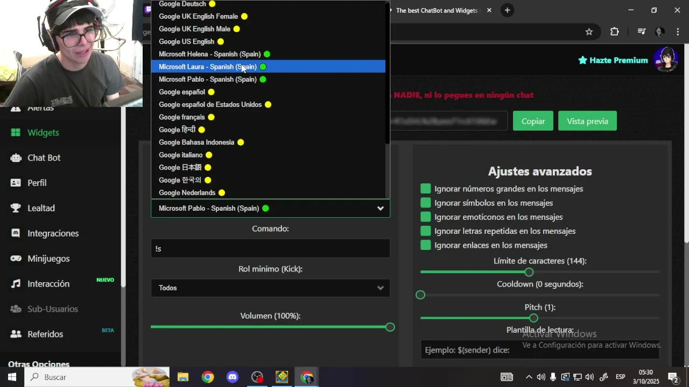Click the Comando input field

pyautogui.click(x=270, y=248)
